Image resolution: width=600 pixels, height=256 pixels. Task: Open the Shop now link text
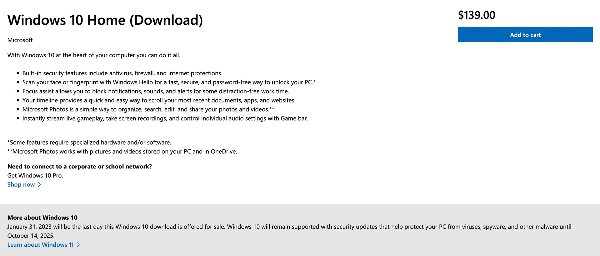[21, 185]
